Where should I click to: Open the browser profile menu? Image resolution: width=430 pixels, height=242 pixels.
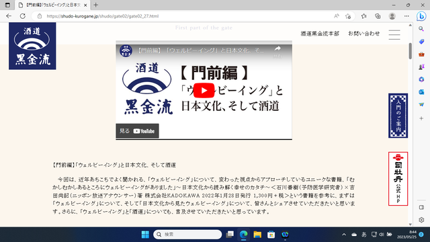tap(392, 16)
